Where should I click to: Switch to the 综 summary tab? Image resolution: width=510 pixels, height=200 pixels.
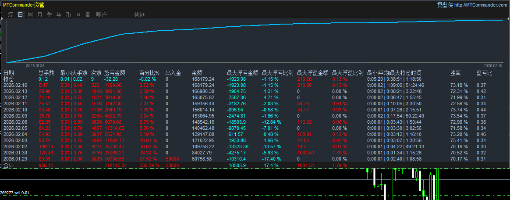11,14
